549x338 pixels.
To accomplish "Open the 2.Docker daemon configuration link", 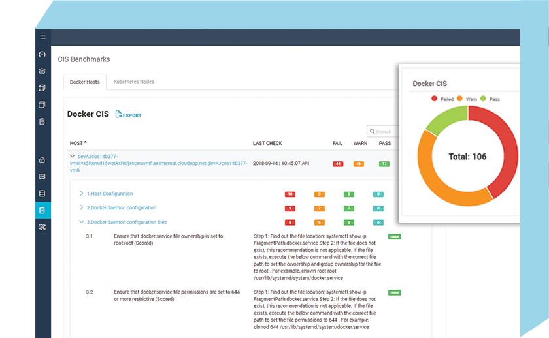I will [122, 207].
